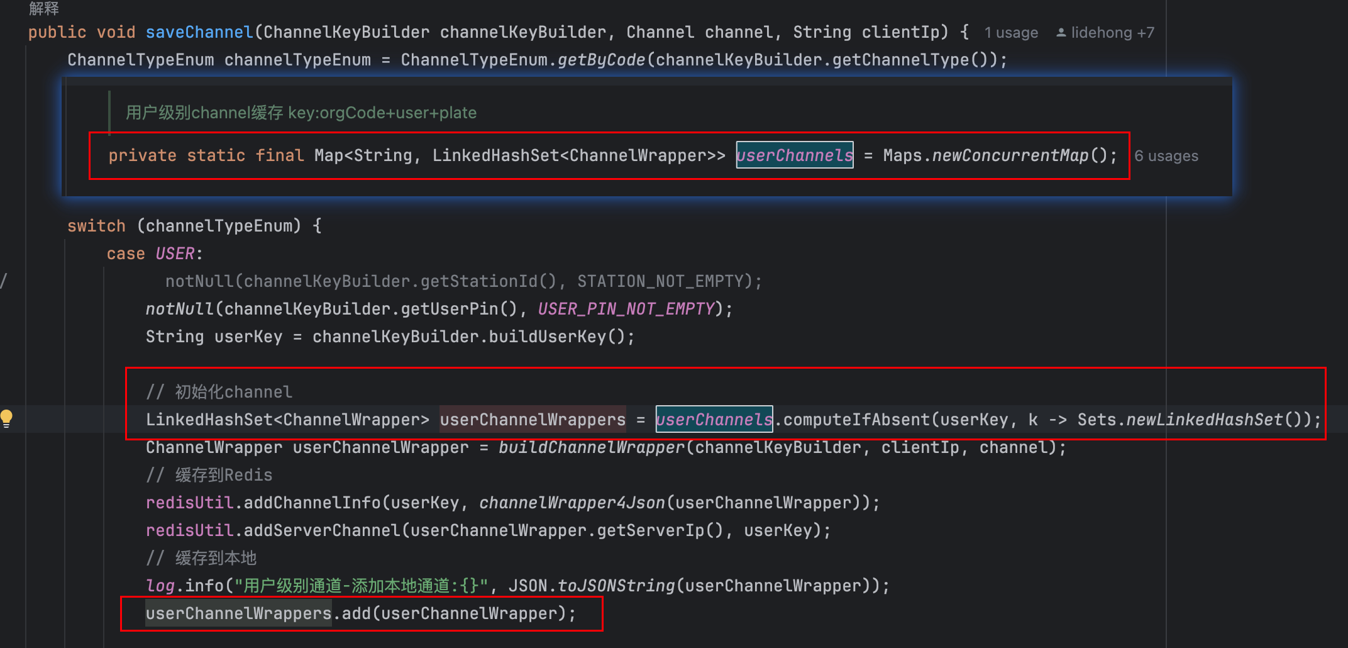This screenshot has height=648, width=1348.
Task: Select highlighted userChannels in the field declaration
Action: click(795, 155)
